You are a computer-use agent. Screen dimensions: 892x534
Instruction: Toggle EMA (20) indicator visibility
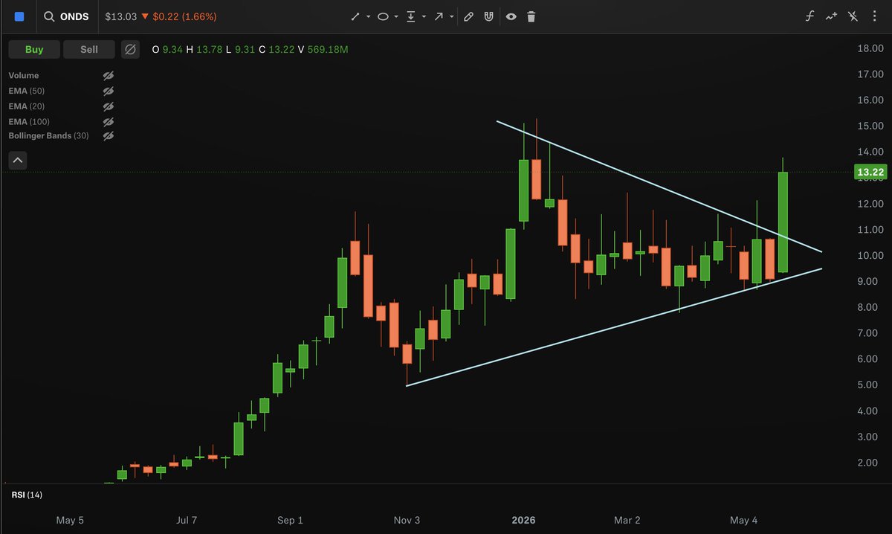108,106
